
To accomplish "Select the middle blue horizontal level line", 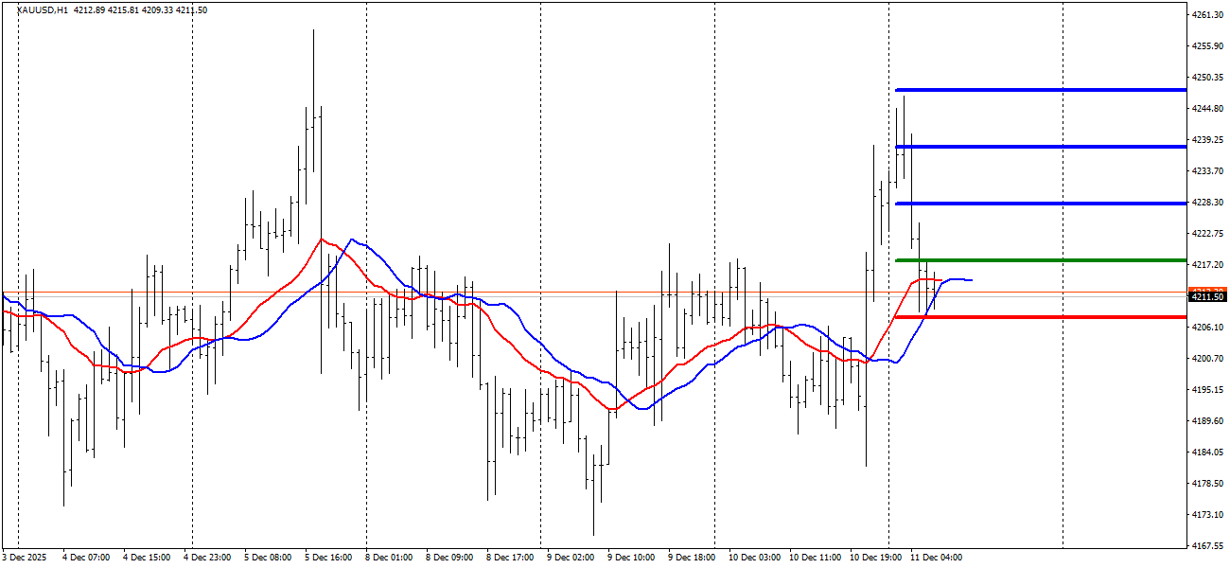I will [x=1041, y=147].
